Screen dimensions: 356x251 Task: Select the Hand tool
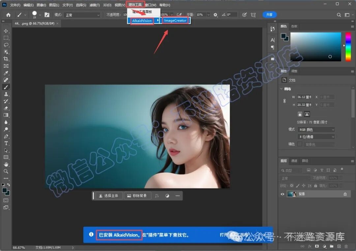point(6,164)
